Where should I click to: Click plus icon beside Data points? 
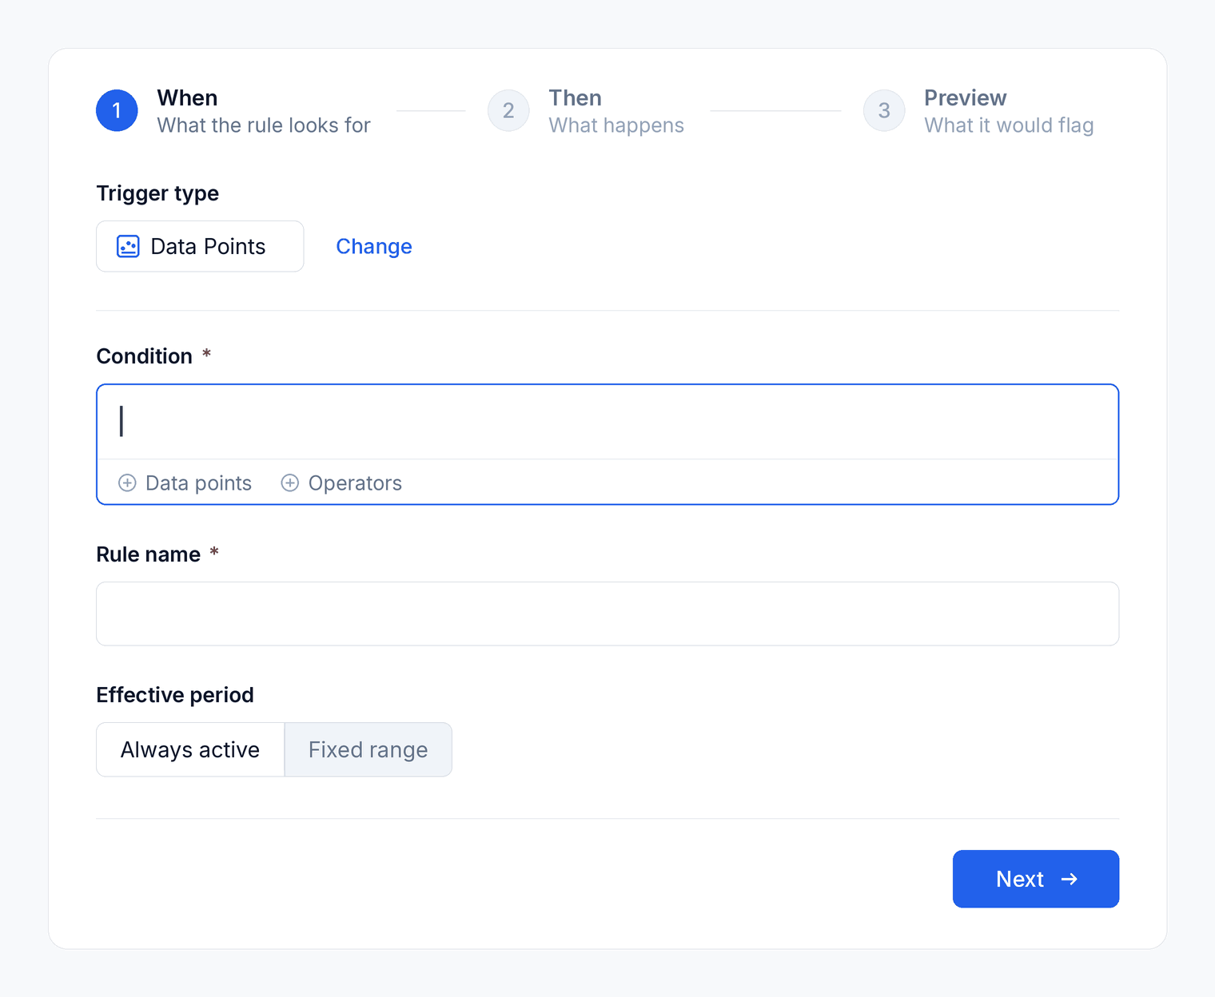(x=127, y=483)
